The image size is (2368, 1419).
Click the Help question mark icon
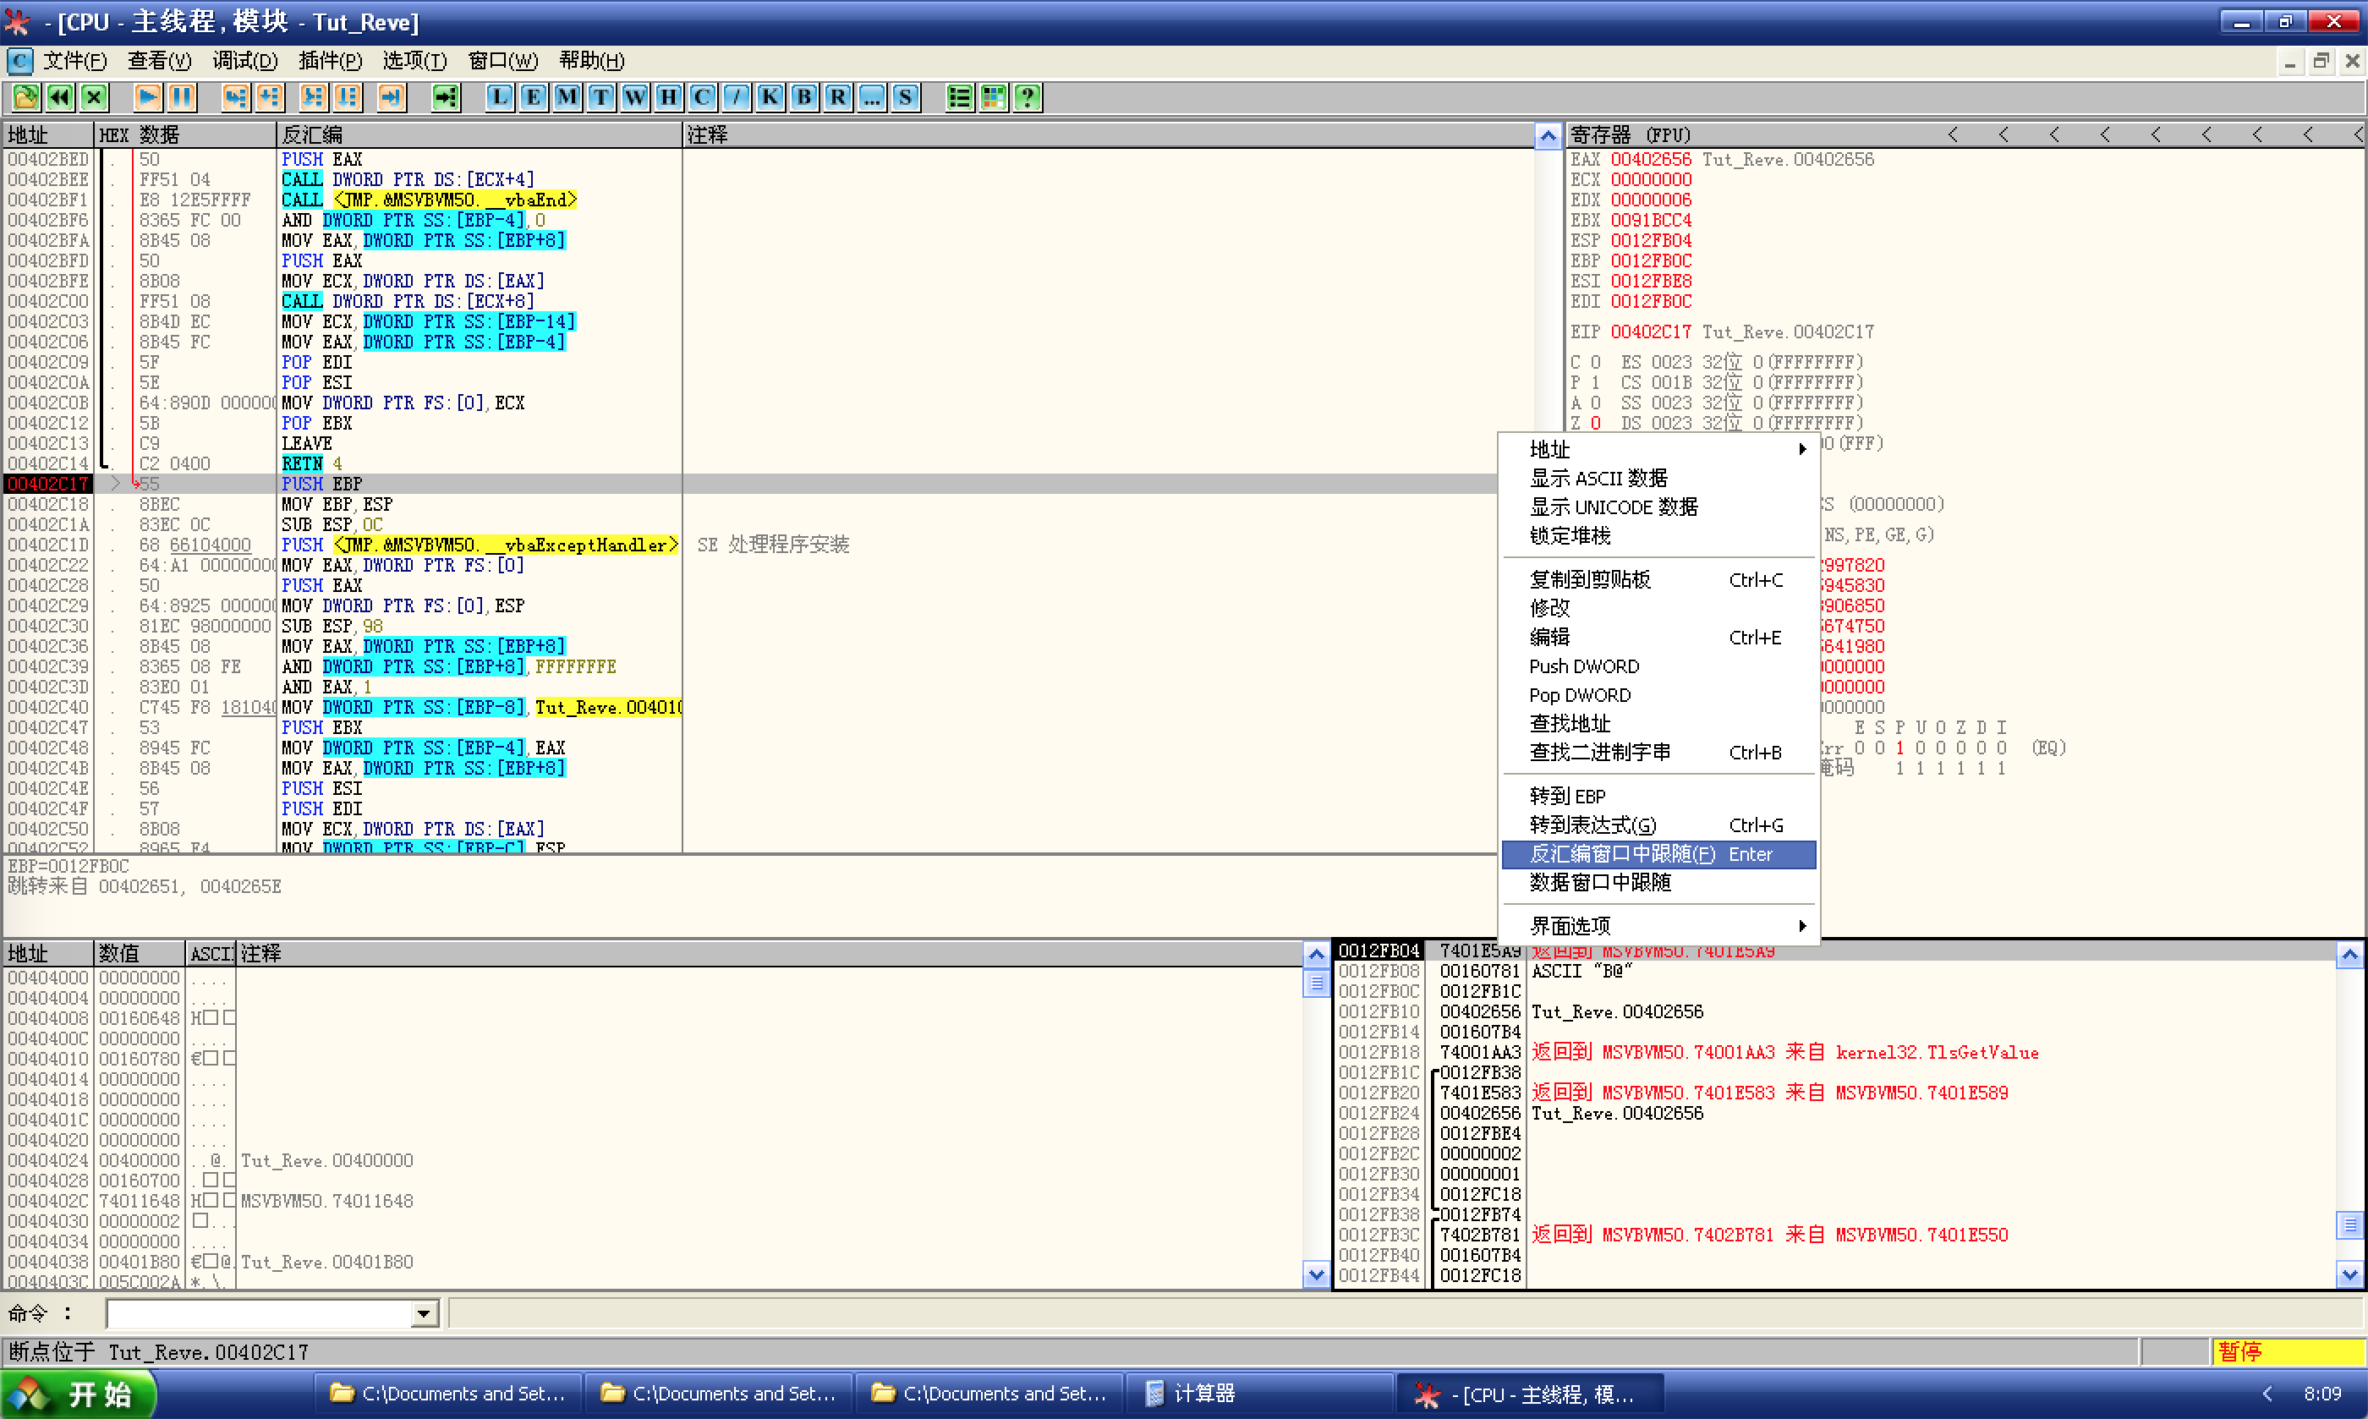point(1028,97)
